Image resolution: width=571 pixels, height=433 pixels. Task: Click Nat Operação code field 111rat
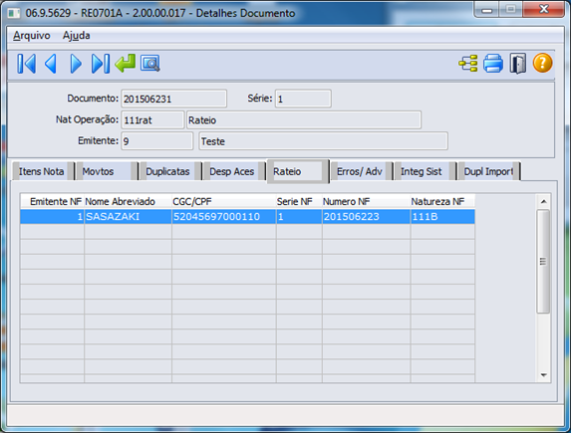152,119
